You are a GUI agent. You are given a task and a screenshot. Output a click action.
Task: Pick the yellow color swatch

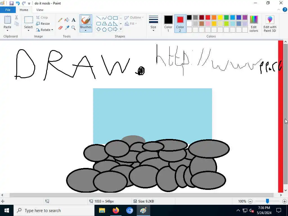point(220,17)
